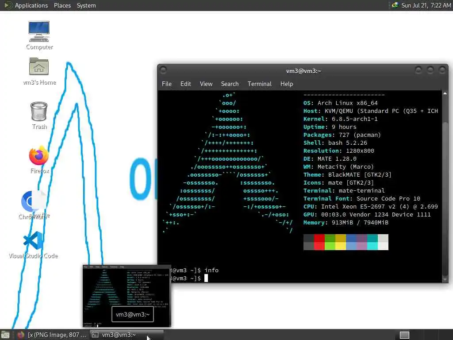The width and height of the screenshot is (453, 340).
Task: Click the 'DE: MATE 1.28.0' line
Action: (330, 159)
